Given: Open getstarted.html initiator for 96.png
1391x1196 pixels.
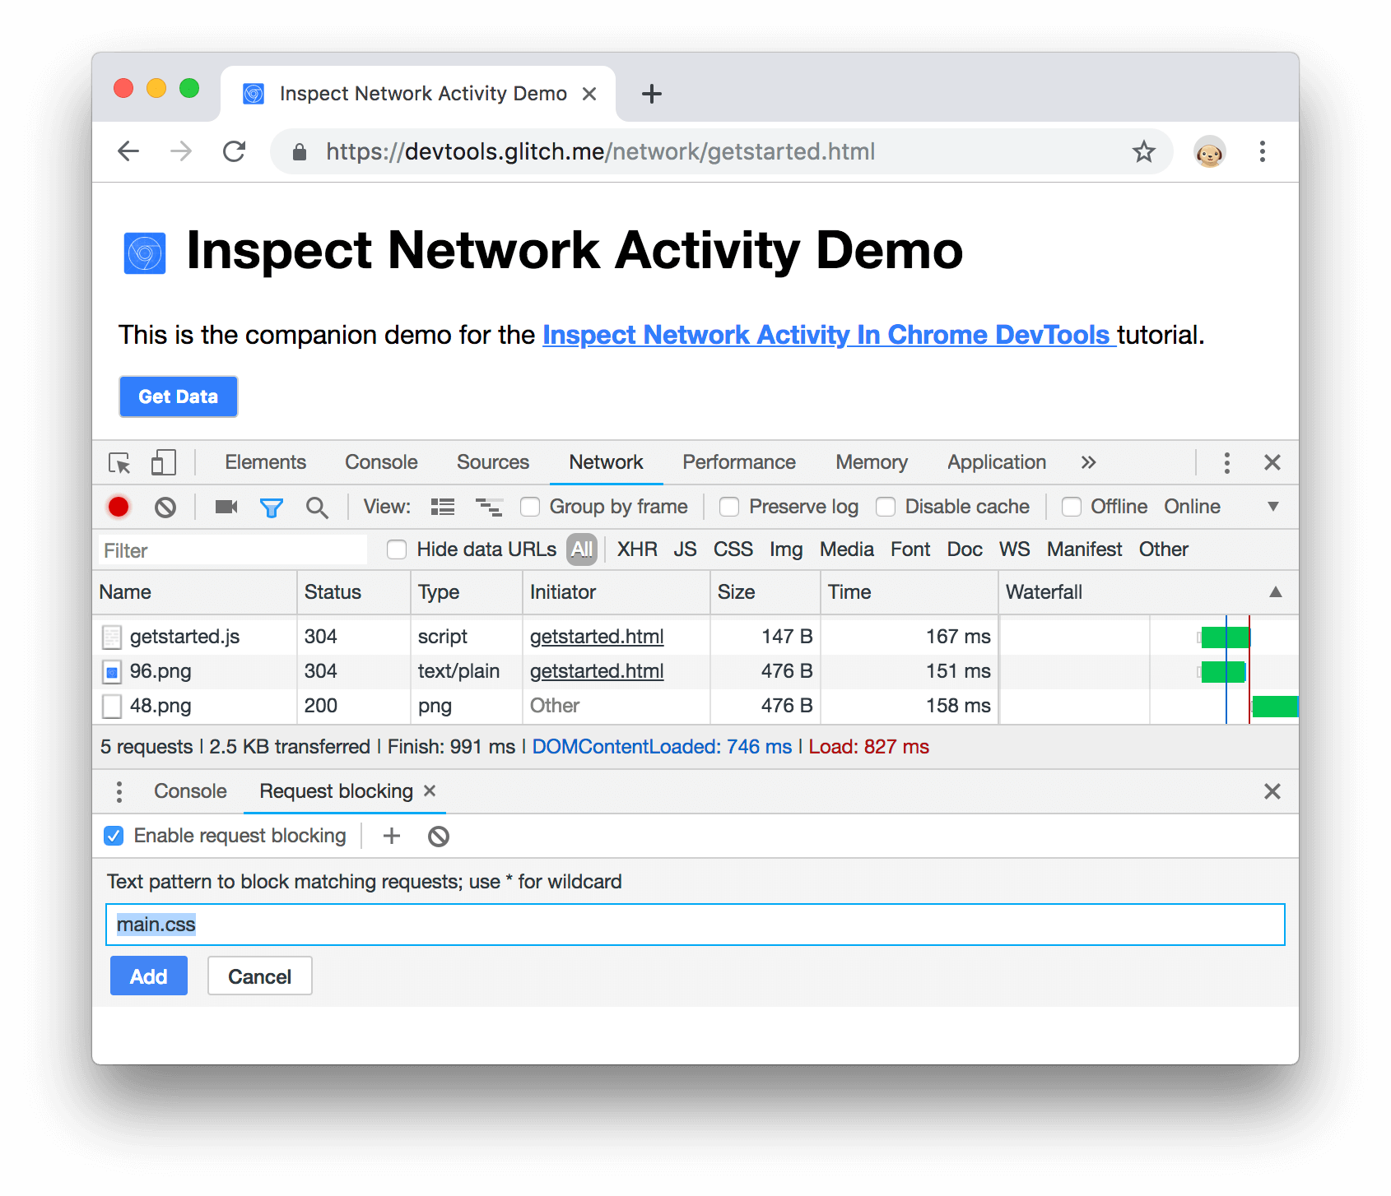Looking at the screenshot, I should click(x=597, y=671).
